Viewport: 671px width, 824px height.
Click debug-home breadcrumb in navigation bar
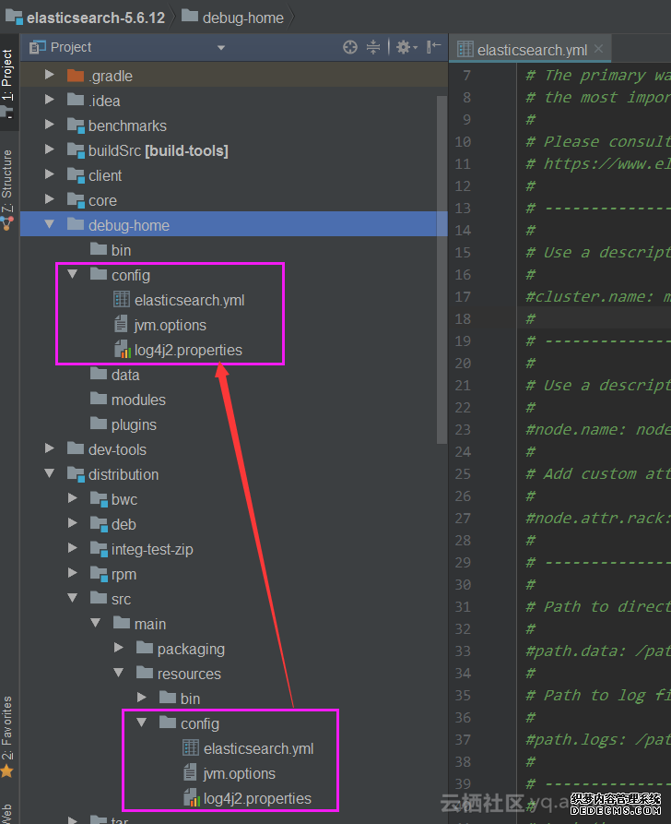[242, 17]
